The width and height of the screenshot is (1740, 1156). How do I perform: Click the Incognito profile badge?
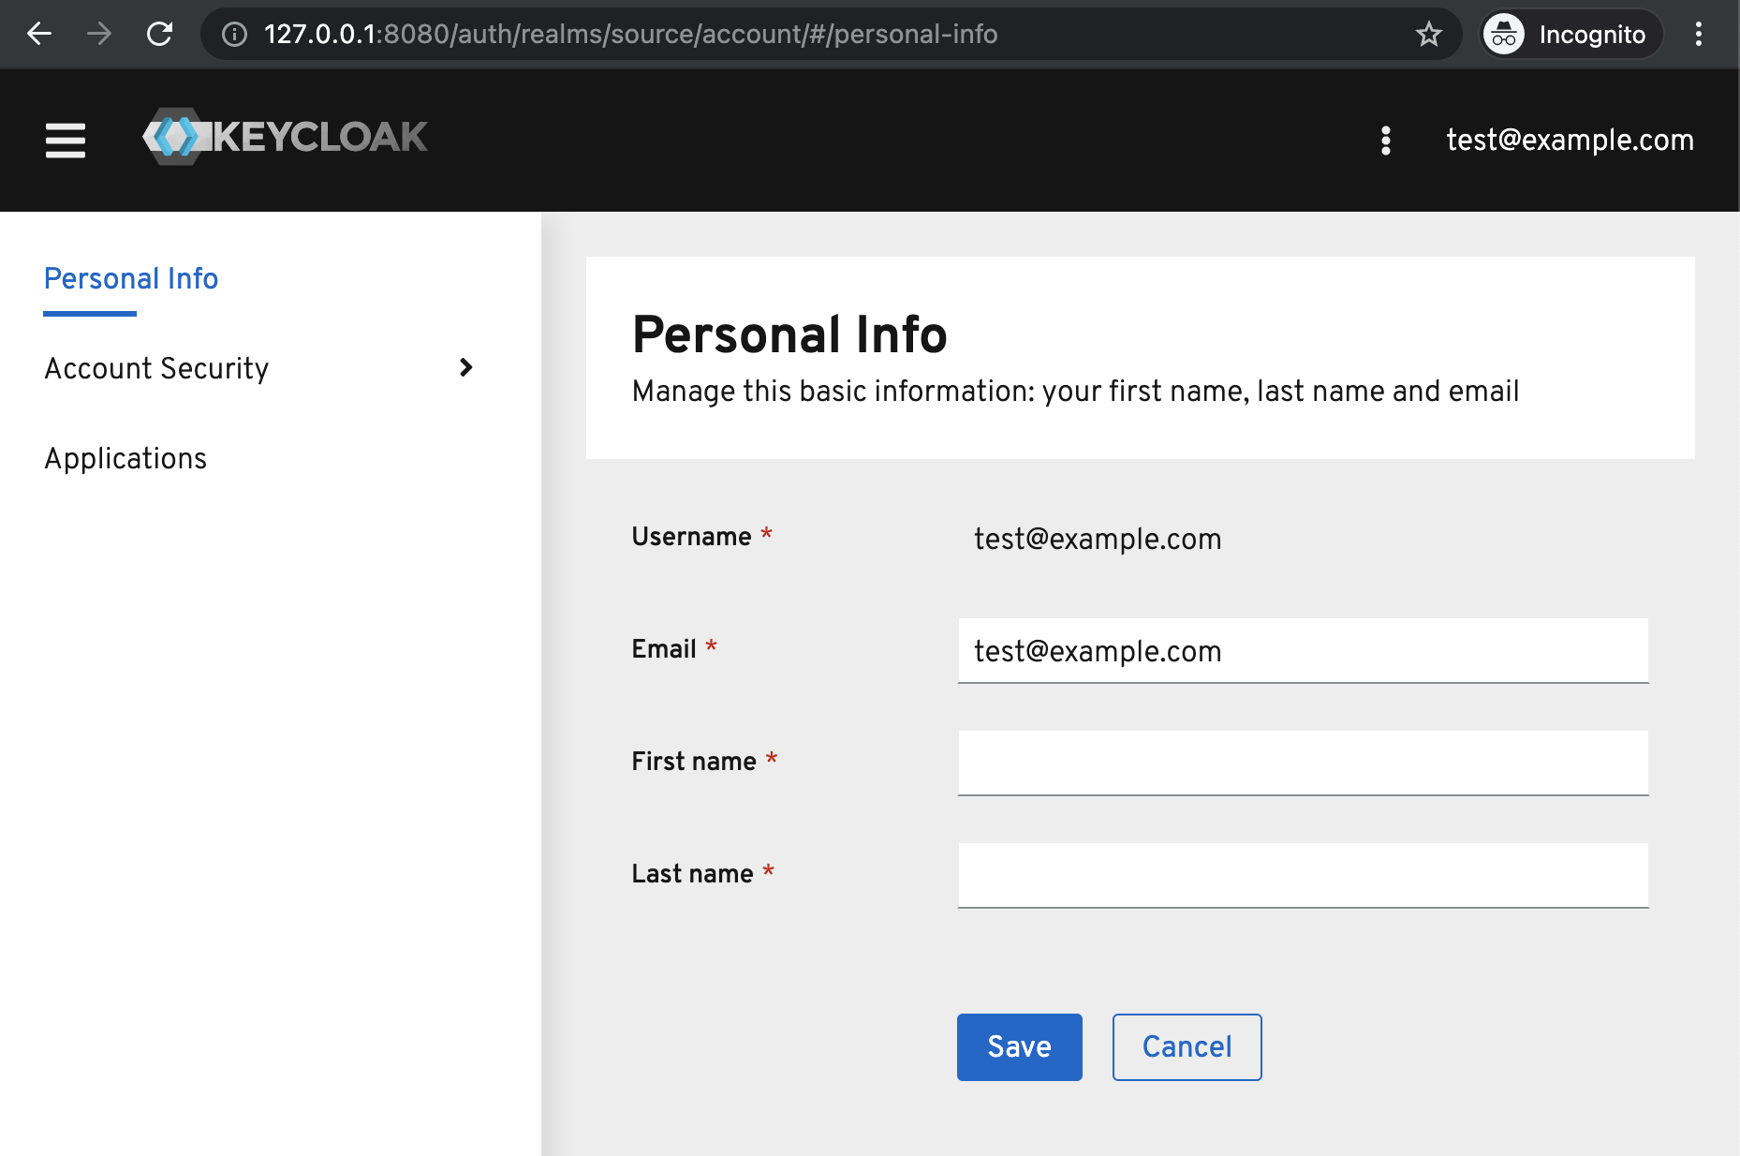tap(1570, 35)
